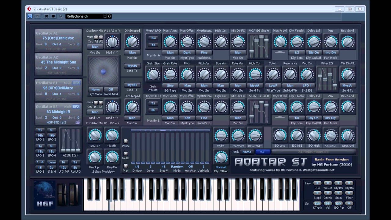The image size is (391, 220).
Task: Change EG Type Sine selector
Action: 170,86
